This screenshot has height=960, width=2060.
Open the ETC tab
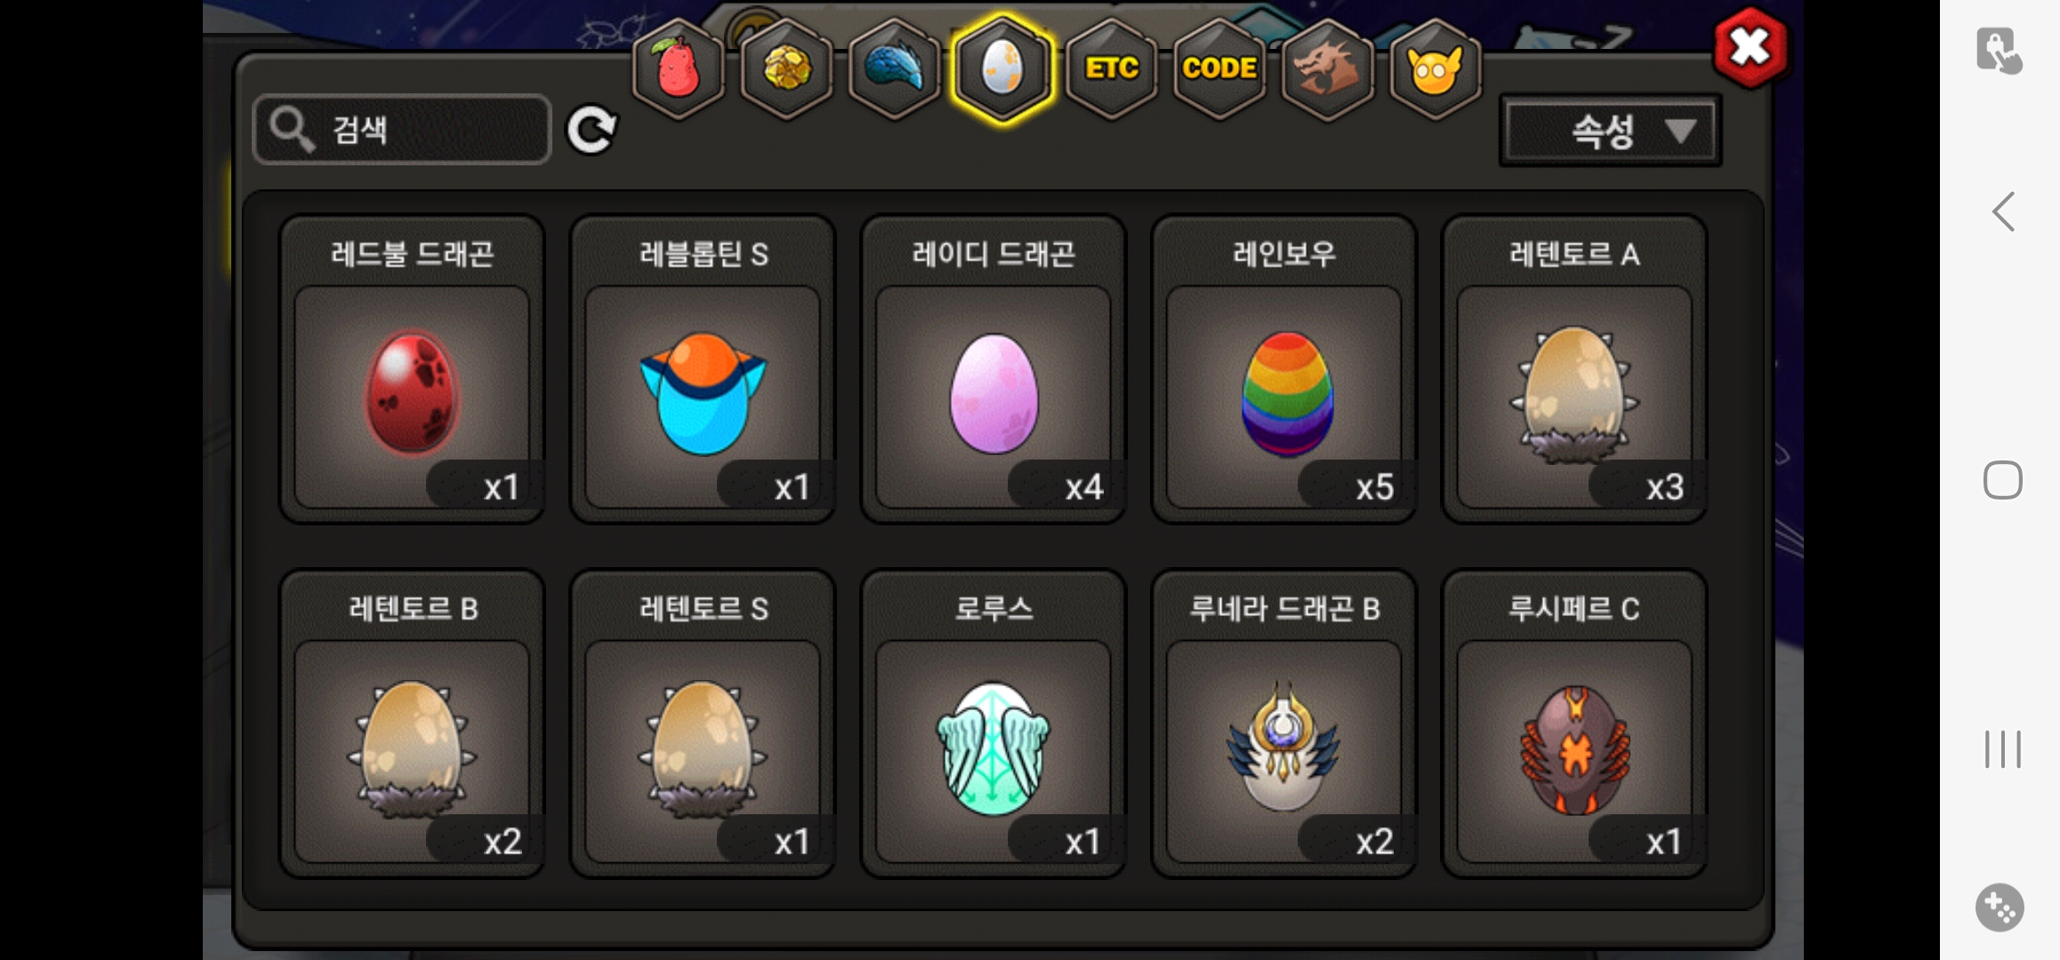point(1111,68)
